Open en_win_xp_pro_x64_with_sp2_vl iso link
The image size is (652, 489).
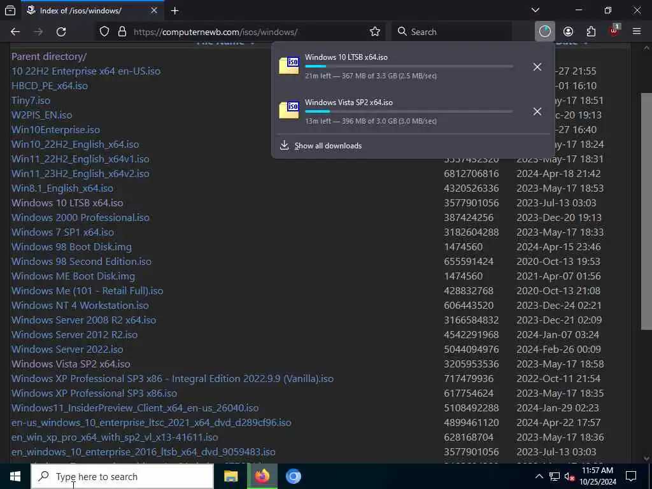pos(115,437)
